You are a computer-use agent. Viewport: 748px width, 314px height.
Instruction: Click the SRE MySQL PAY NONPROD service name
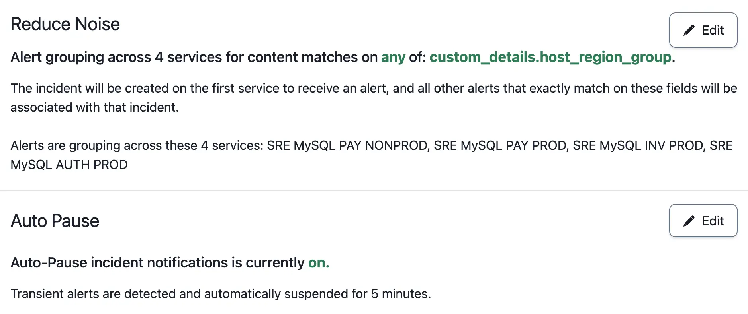click(x=348, y=145)
